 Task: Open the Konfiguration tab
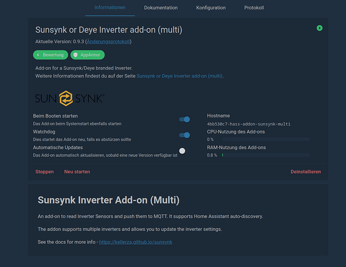click(x=211, y=8)
